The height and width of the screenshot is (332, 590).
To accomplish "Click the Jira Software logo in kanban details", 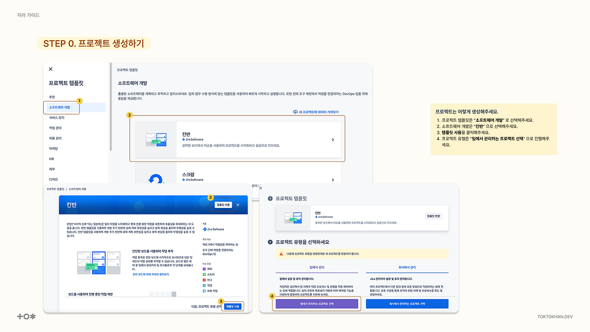I will 213,229.
